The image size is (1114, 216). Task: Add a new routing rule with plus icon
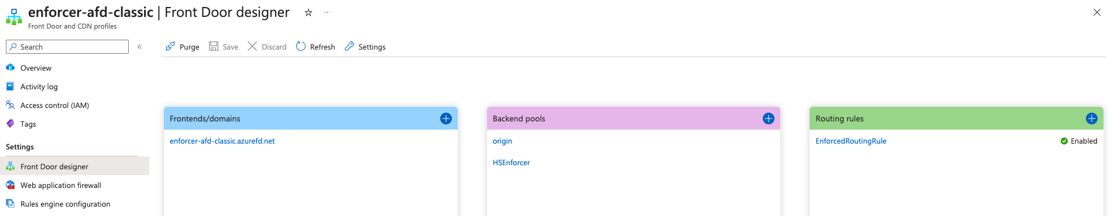1092,119
